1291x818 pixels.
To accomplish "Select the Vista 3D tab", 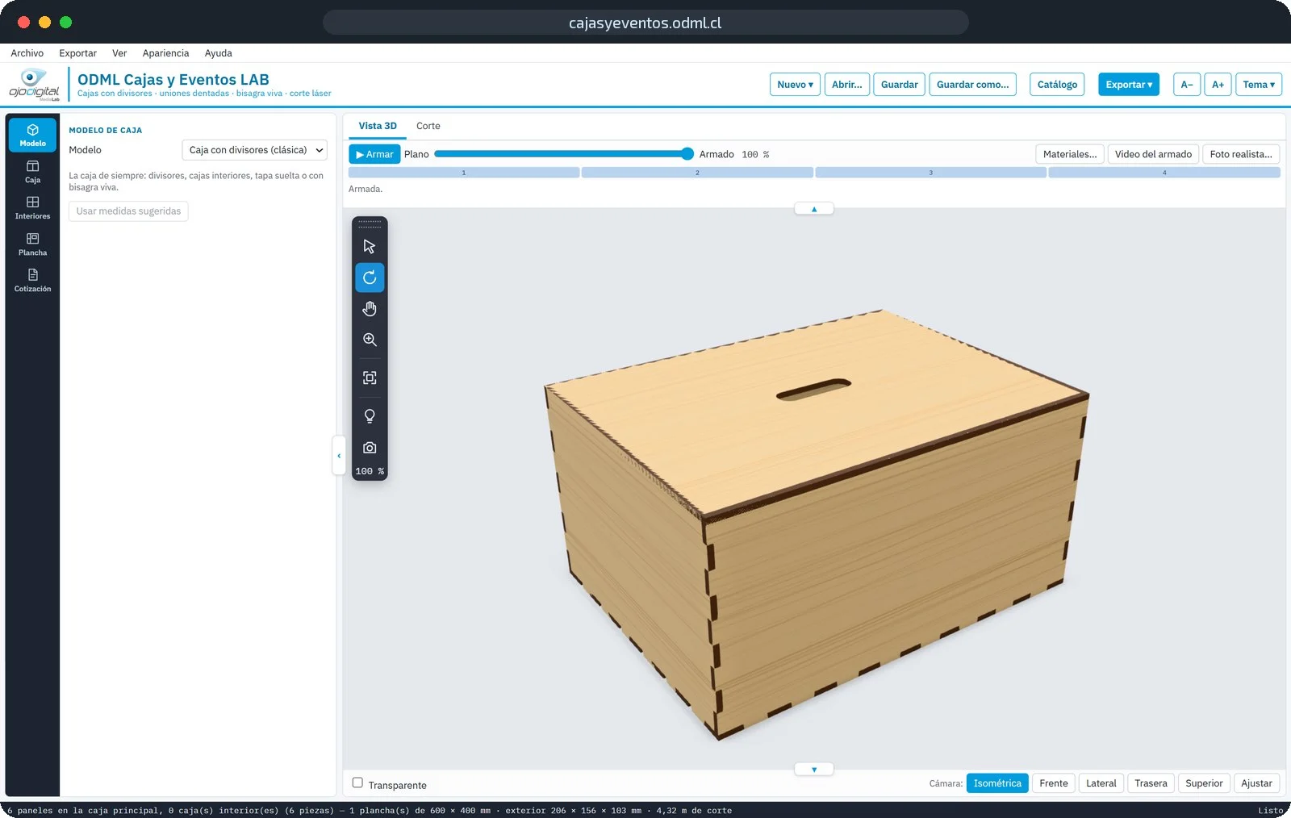I will (378, 126).
